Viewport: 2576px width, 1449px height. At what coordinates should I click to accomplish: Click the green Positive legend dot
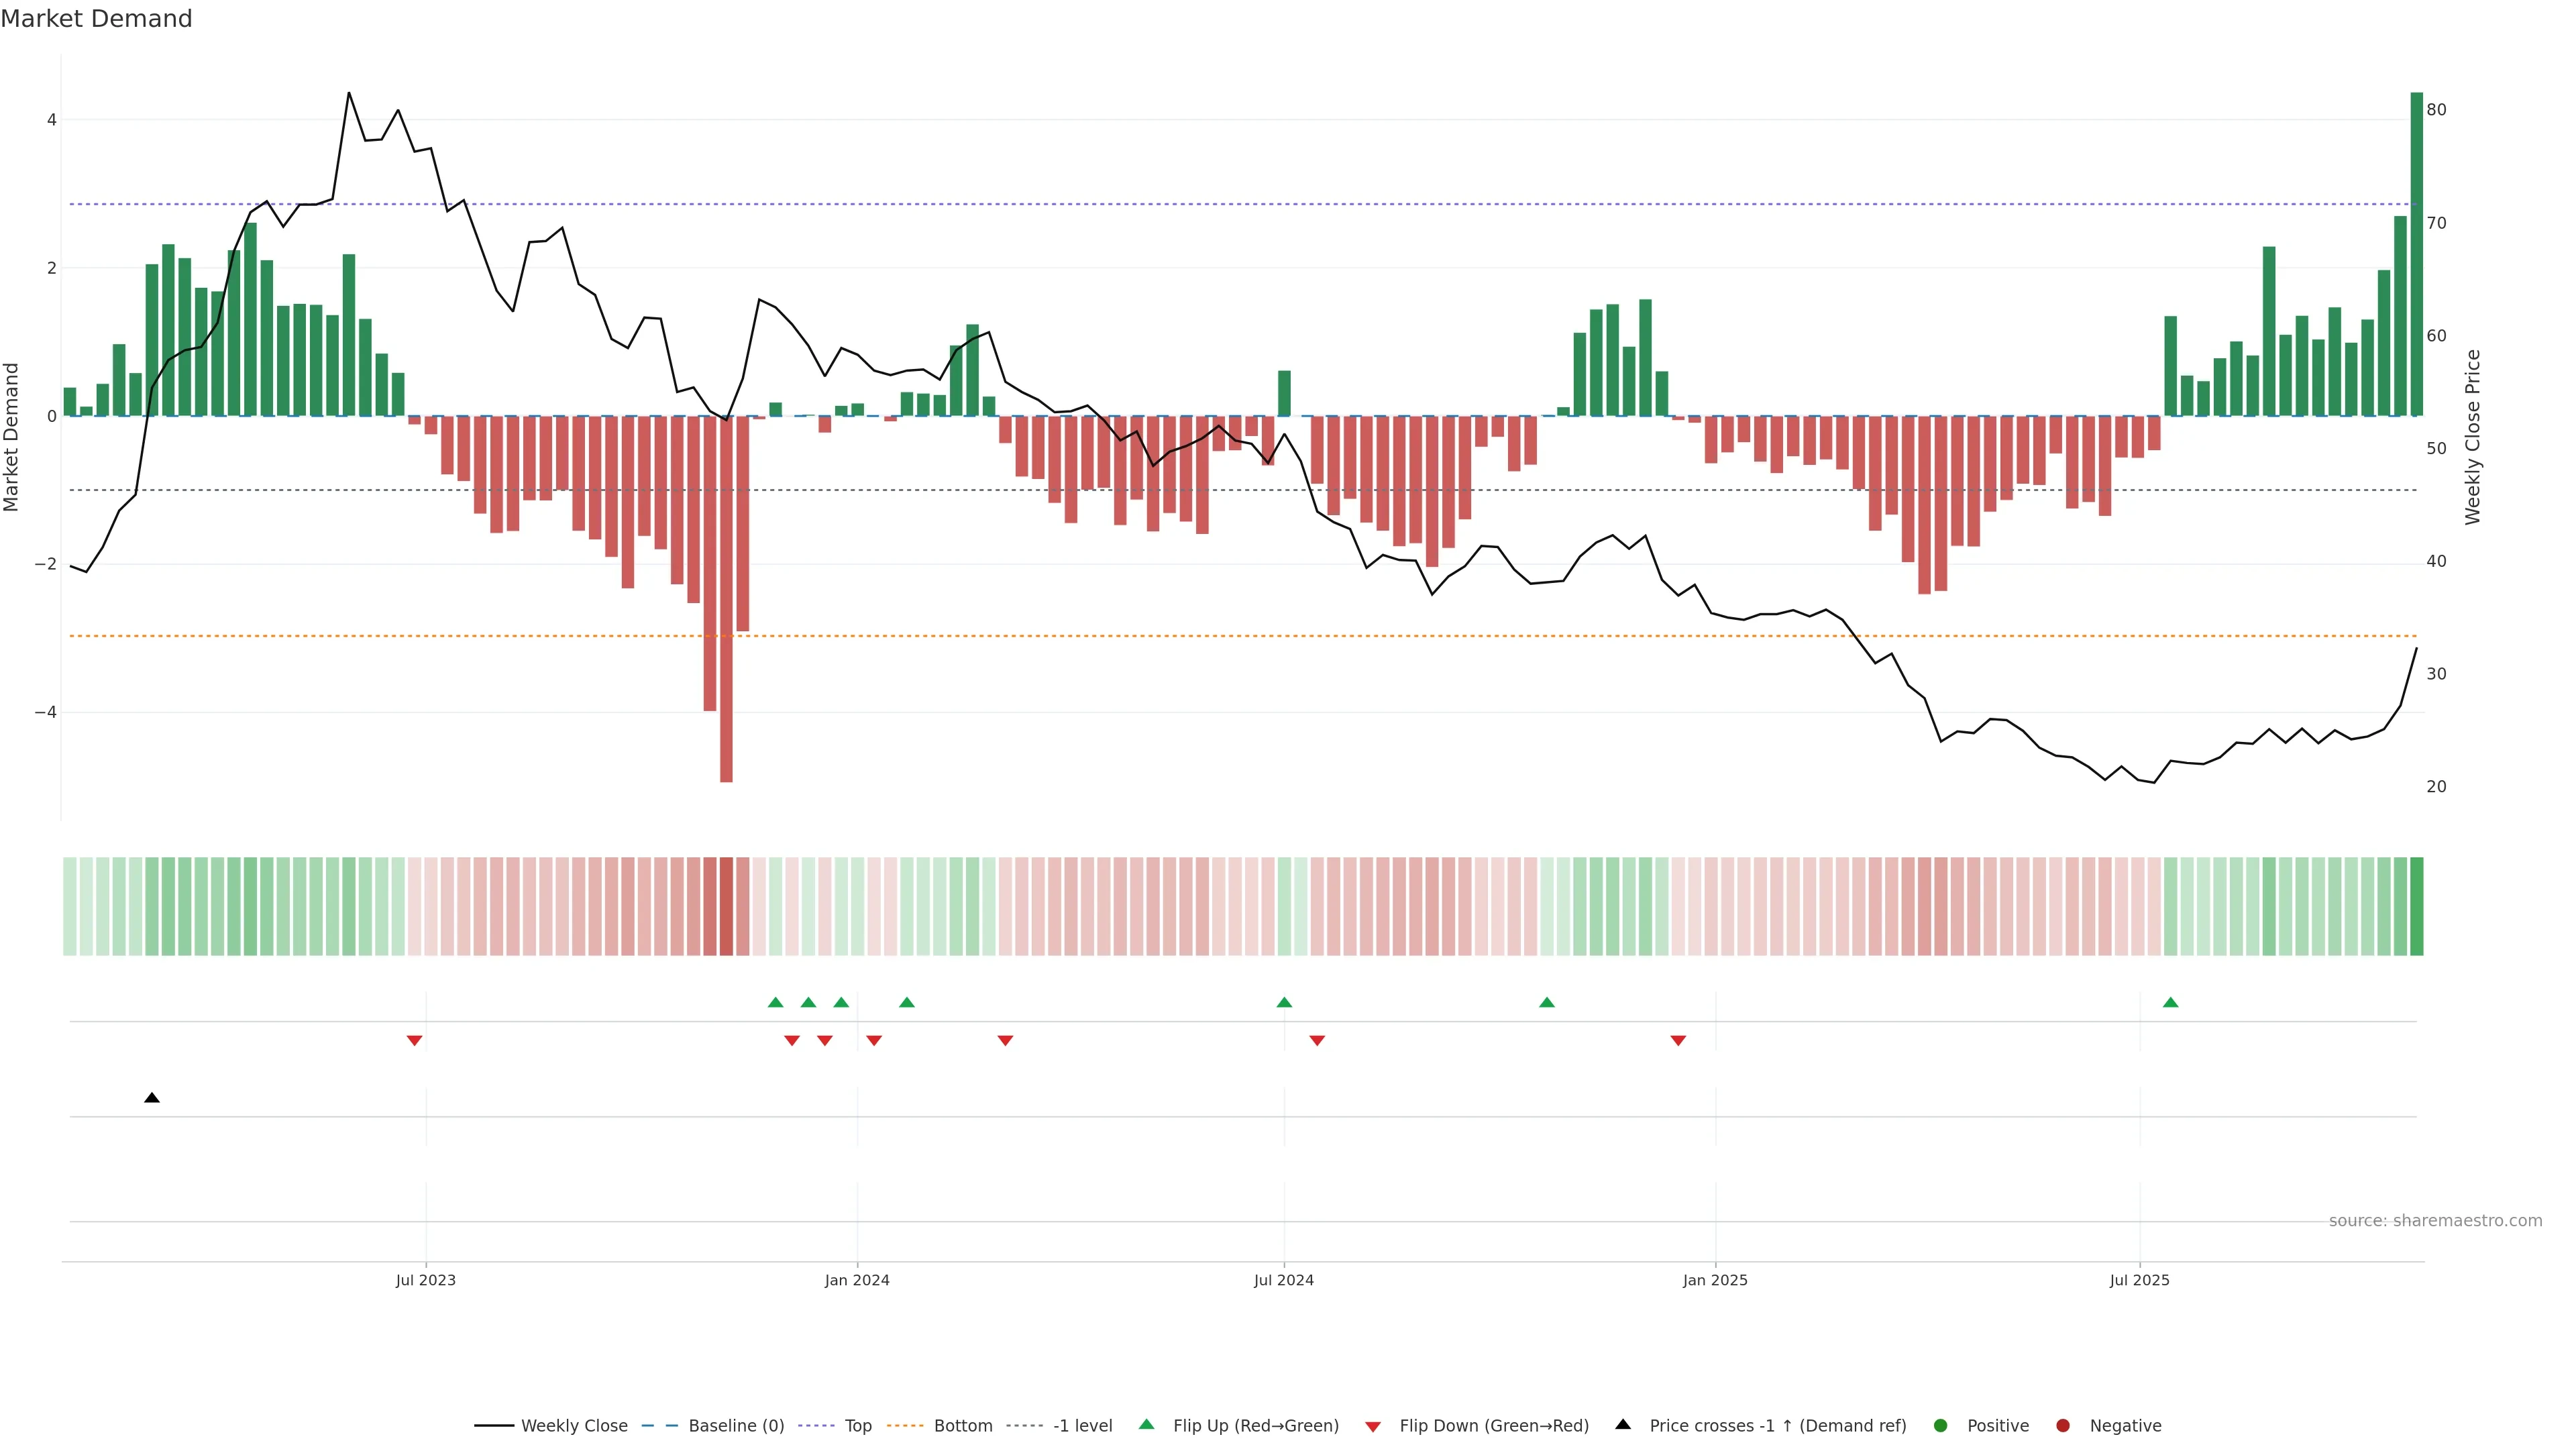click(x=1941, y=1426)
